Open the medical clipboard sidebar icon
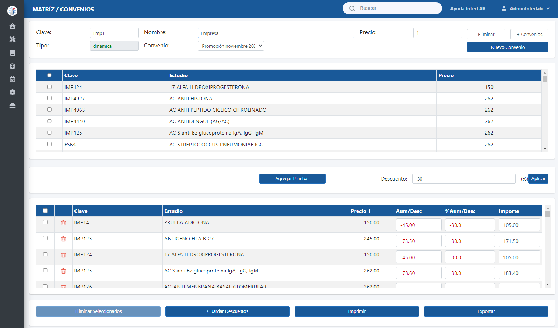Image resolution: width=558 pixels, height=328 pixels. click(13, 66)
